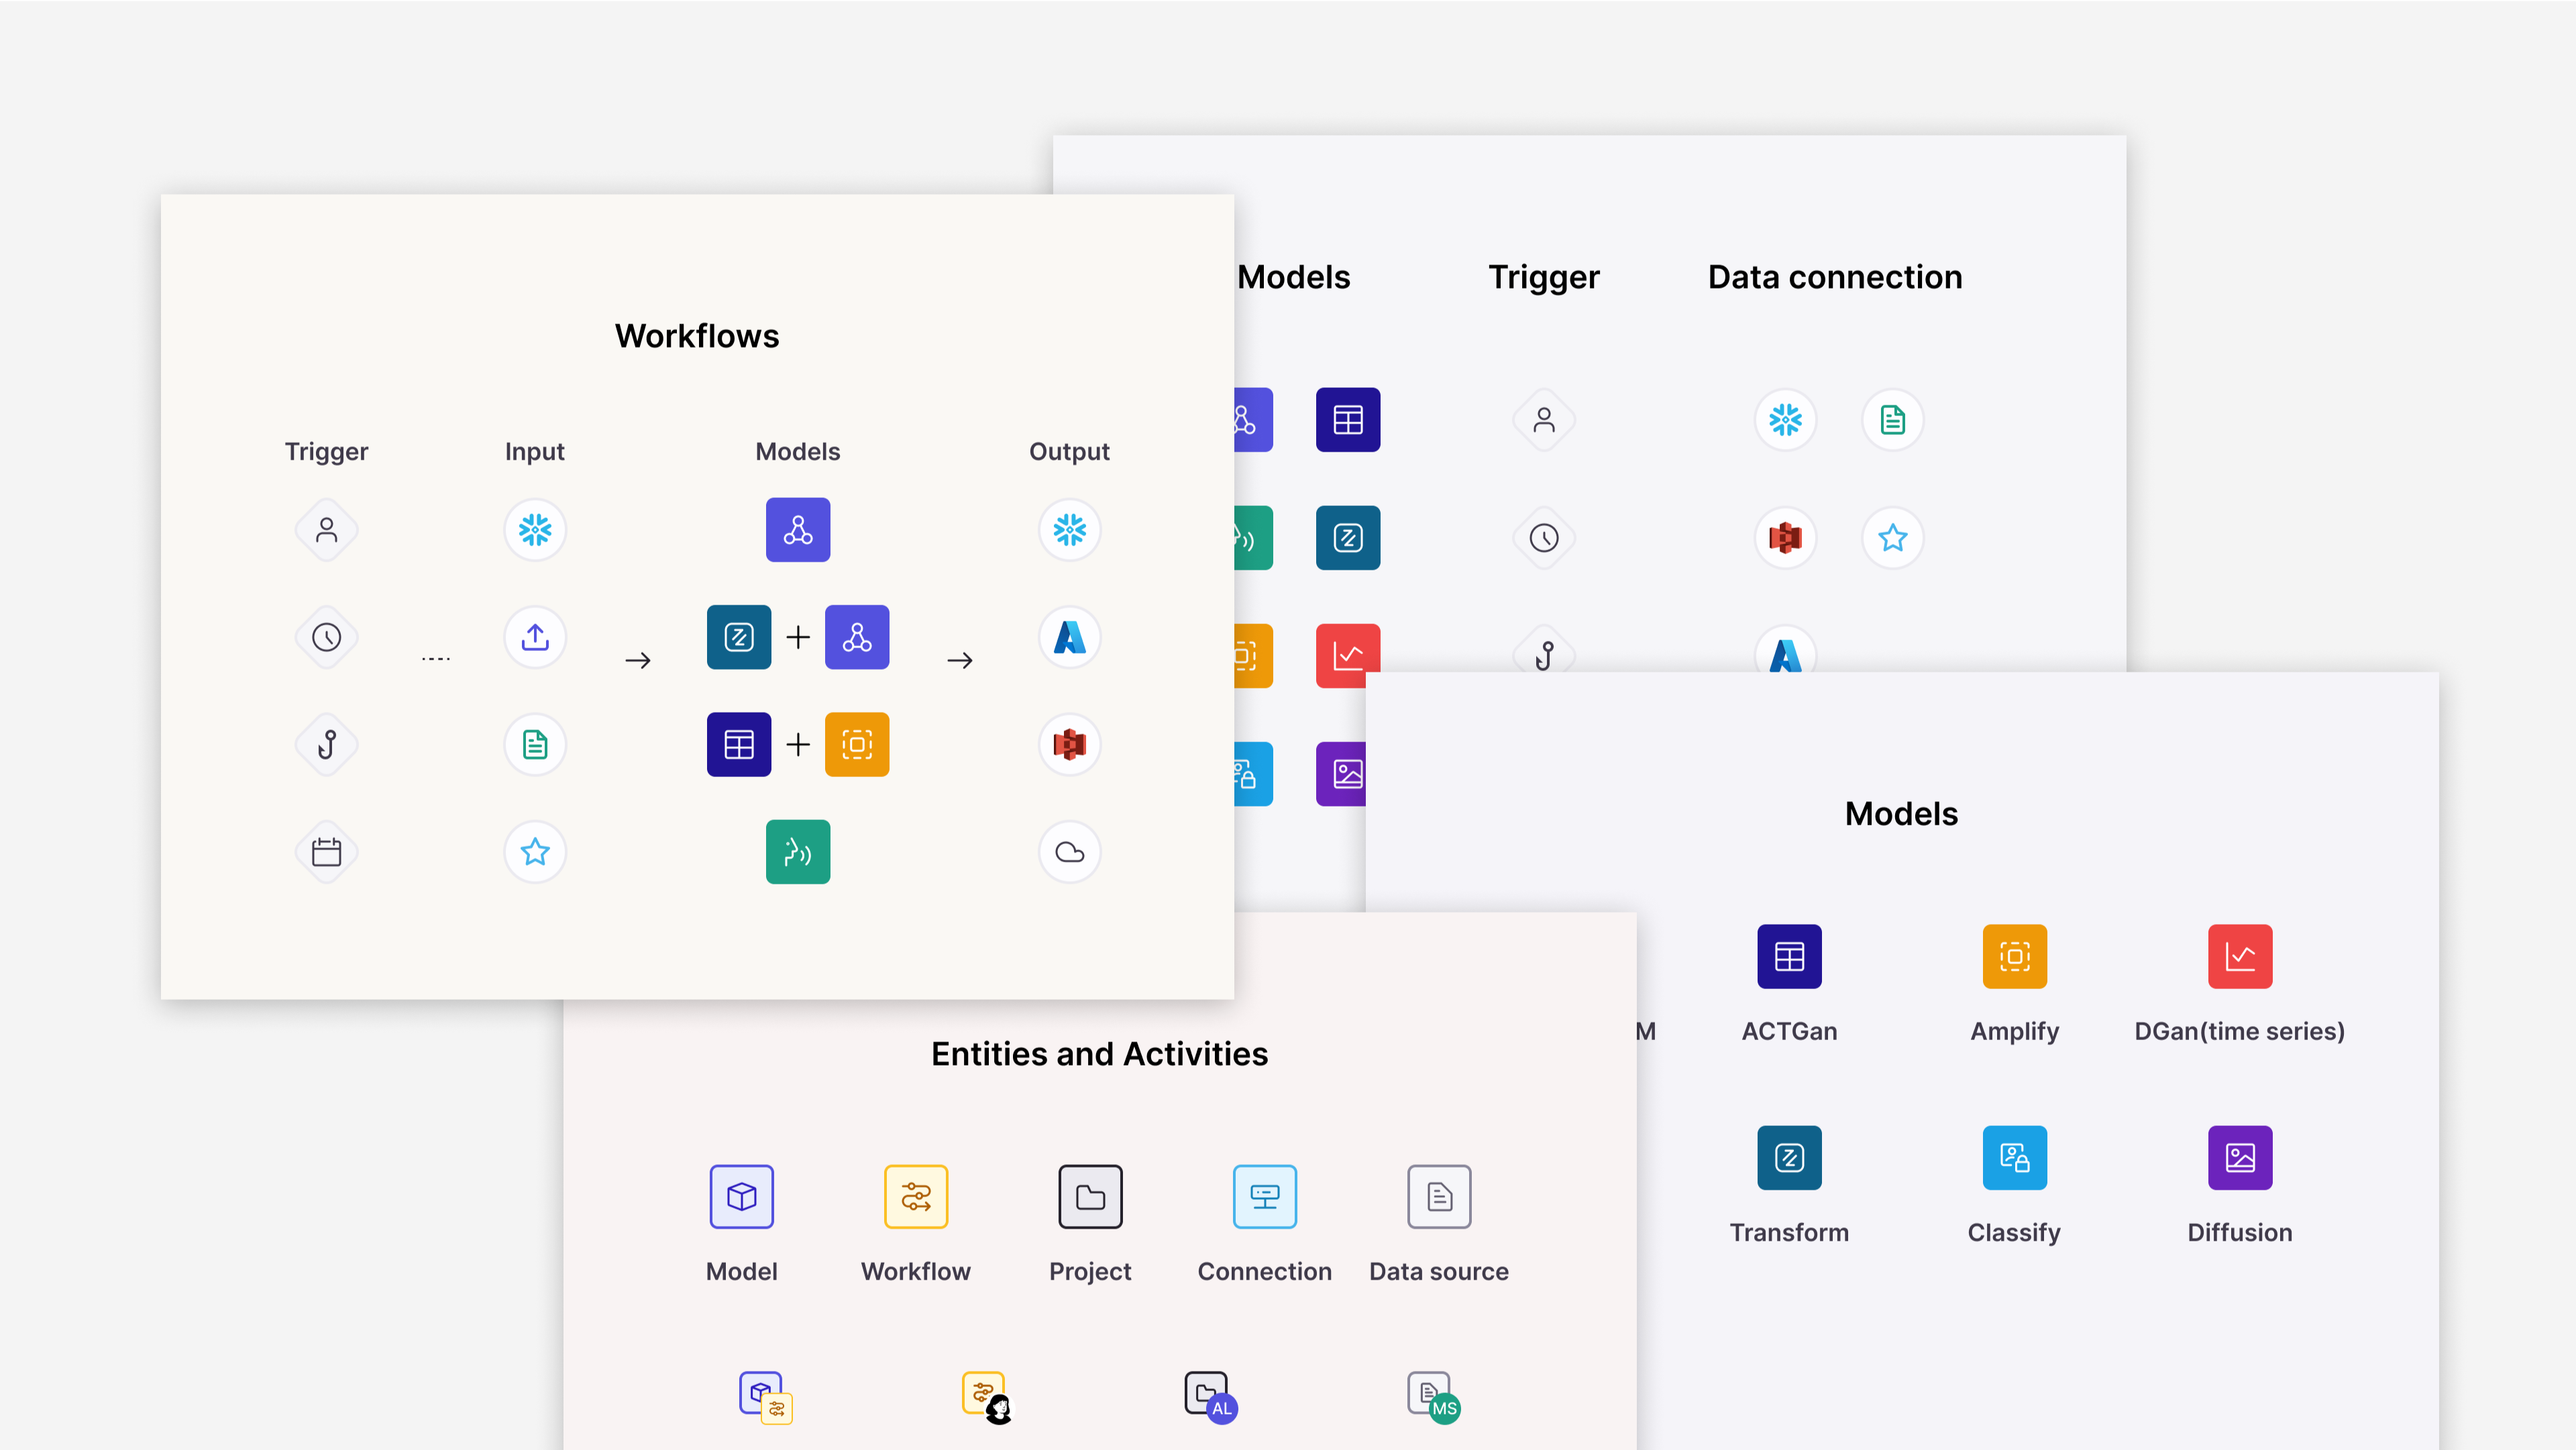Click the DGan(time series) red chart icon
Viewport: 2576px width, 1450px height.
click(2239, 956)
